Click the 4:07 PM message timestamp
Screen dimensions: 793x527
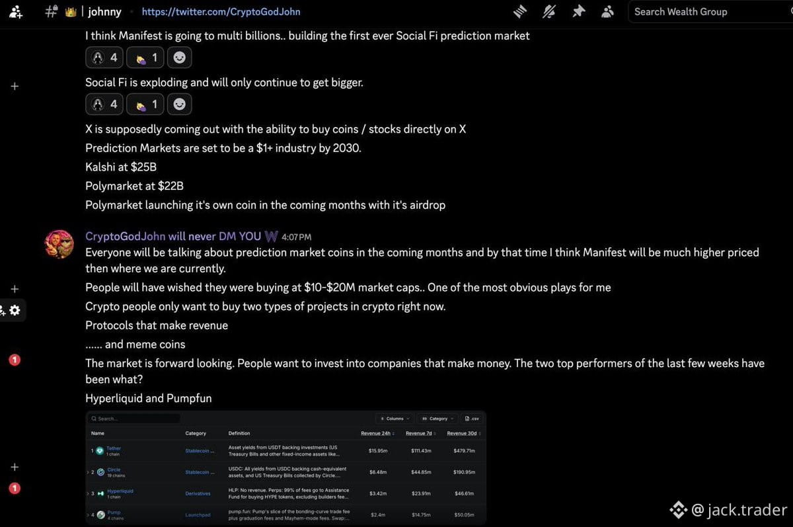coord(296,237)
